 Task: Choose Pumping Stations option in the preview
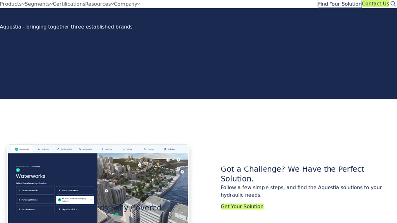click(x=35, y=200)
